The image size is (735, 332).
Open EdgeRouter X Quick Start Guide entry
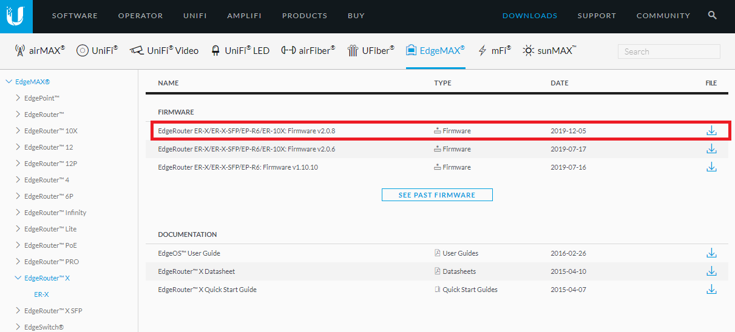[207, 290]
